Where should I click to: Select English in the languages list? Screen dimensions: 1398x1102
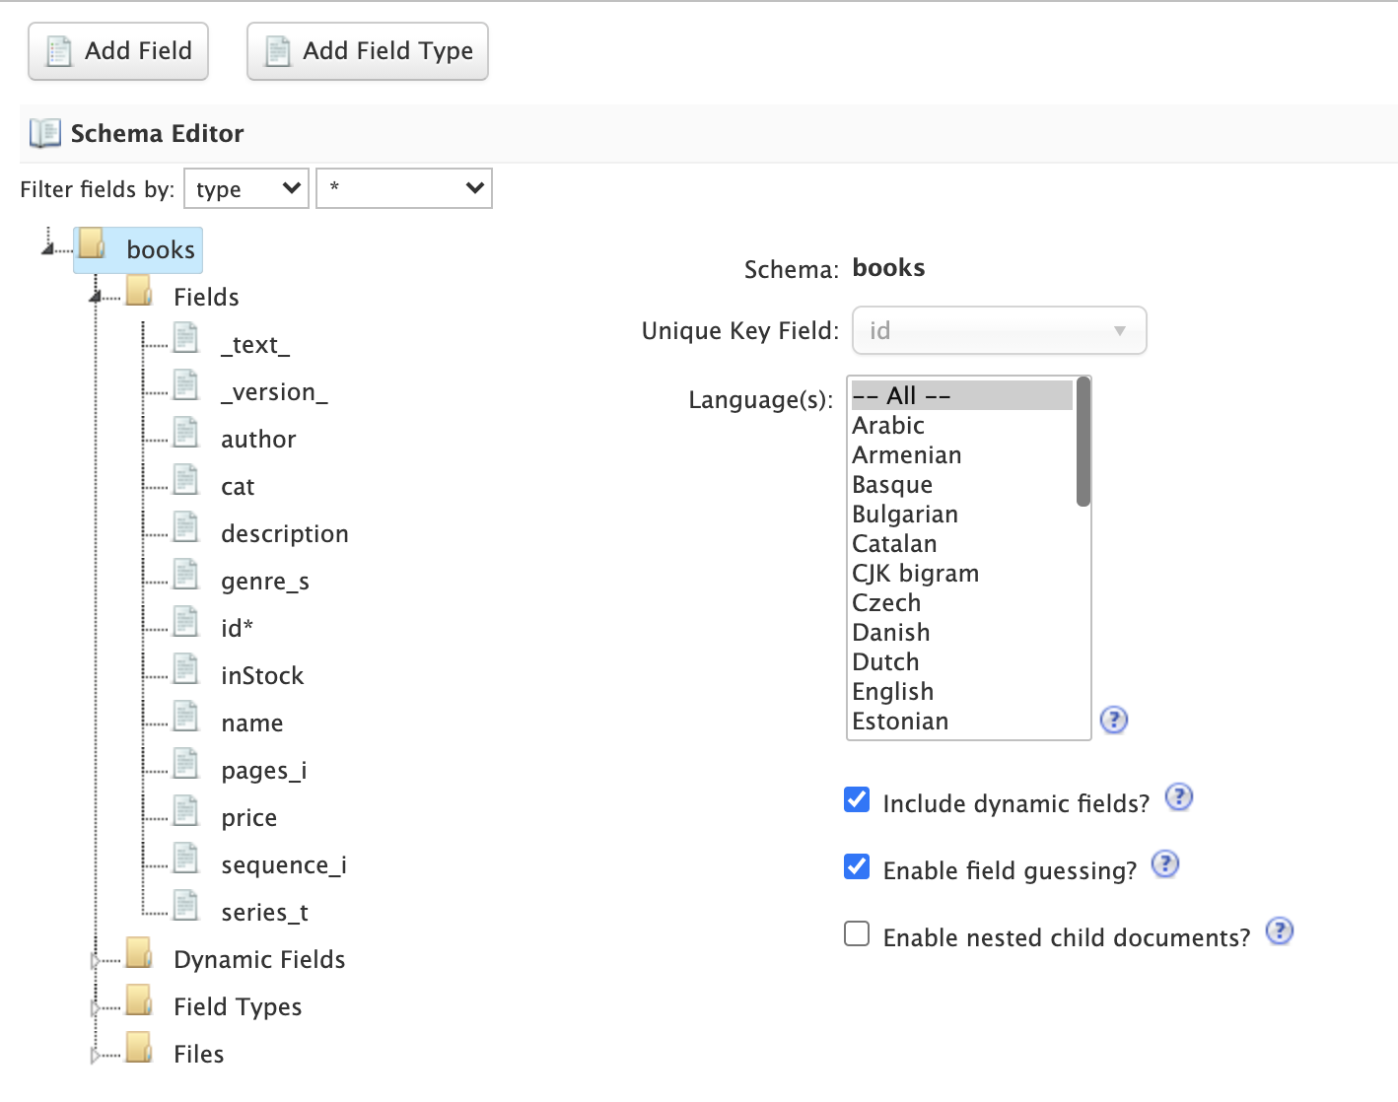pyautogui.click(x=892, y=692)
